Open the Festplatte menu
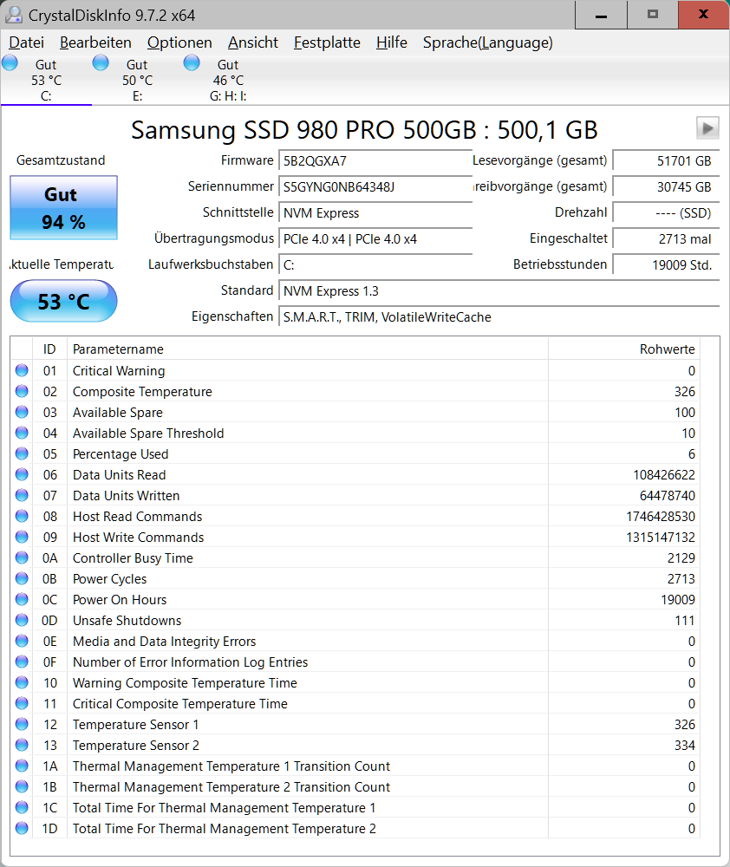Viewport: 730px width, 867px height. coord(328,42)
